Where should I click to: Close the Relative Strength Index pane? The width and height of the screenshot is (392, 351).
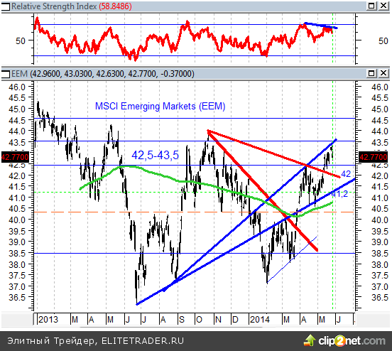pyautogui.click(x=383, y=6)
